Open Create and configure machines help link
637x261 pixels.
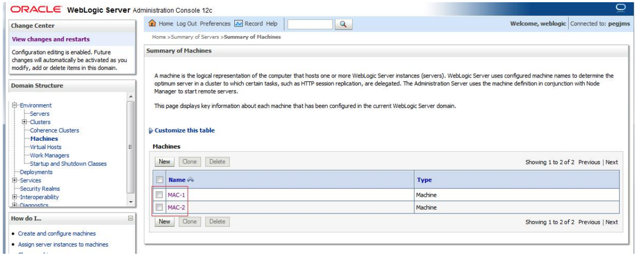(x=57, y=233)
